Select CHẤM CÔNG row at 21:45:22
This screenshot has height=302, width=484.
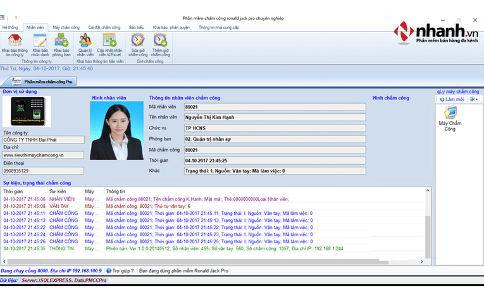click(x=213, y=227)
